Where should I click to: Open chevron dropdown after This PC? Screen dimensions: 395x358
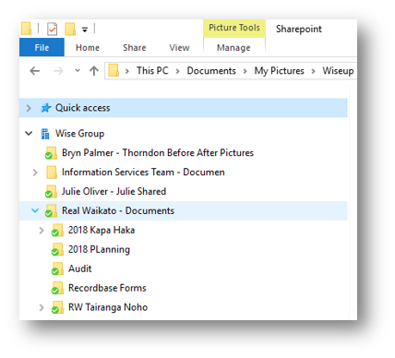pos(177,71)
